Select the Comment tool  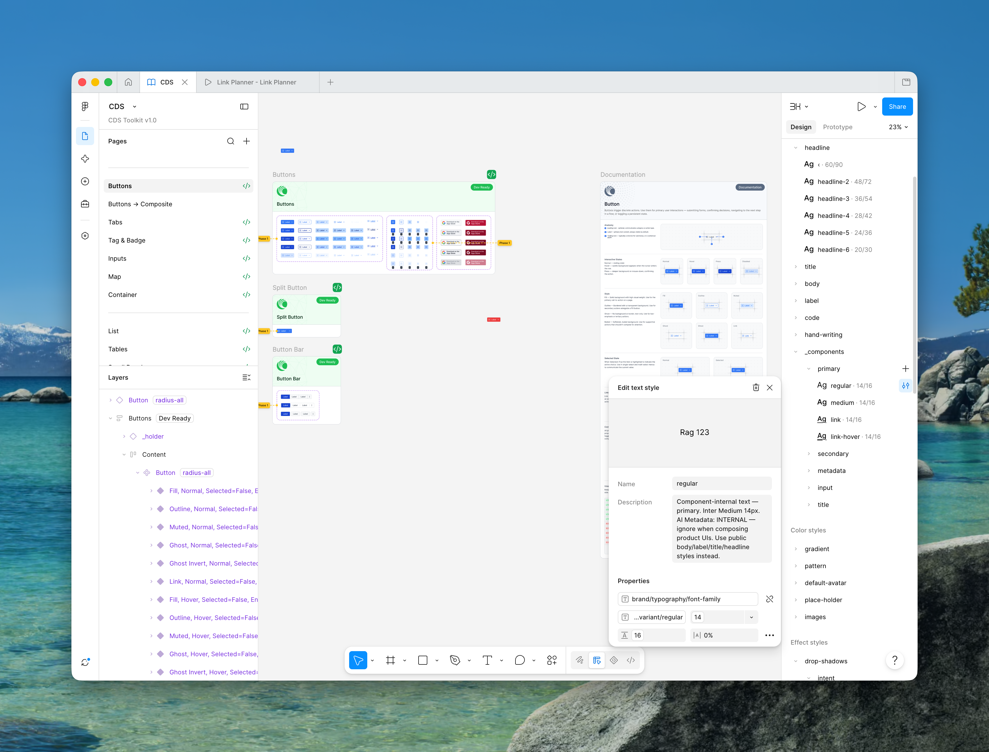coord(520,661)
